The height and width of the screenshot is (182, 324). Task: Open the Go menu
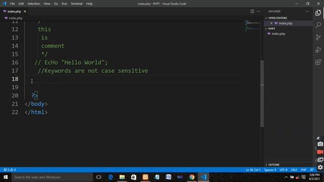click(x=56, y=4)
